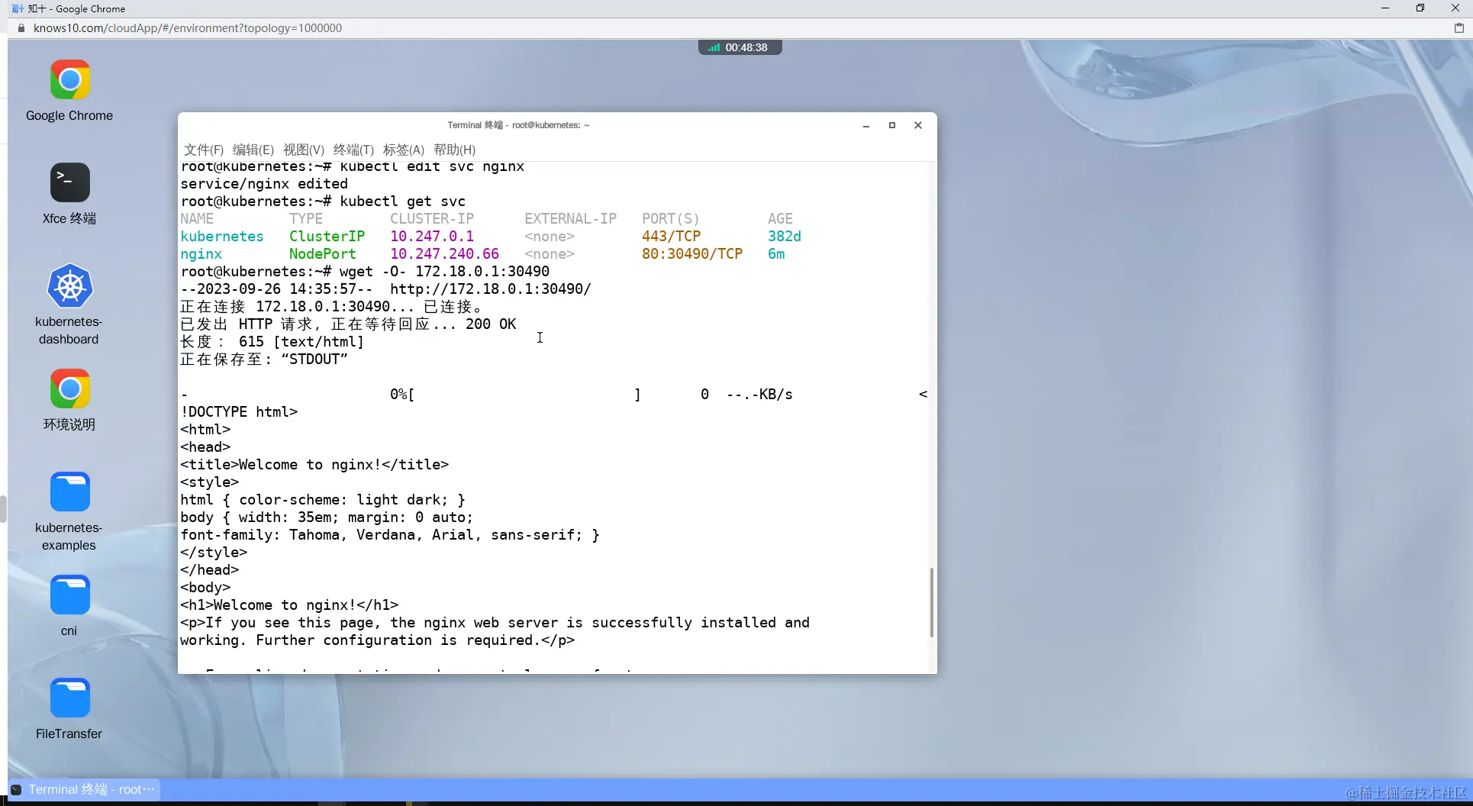Click the cluster IP 10.247.240.66
The height and width of the screenshot is (806, 1473).
point(445,254)
